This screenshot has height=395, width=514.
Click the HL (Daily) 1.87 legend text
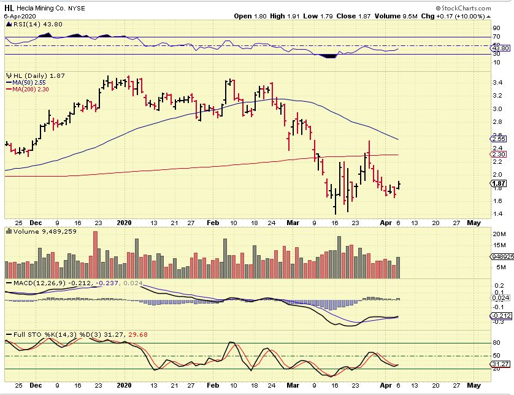(x=39, y=75)
